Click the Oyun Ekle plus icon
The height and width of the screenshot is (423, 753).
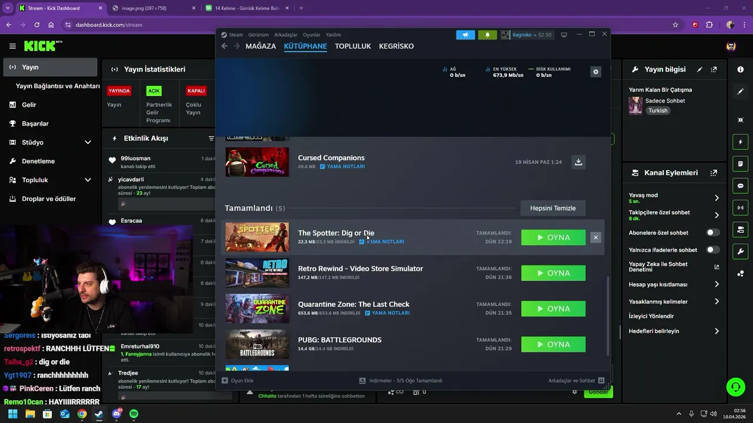225,381
